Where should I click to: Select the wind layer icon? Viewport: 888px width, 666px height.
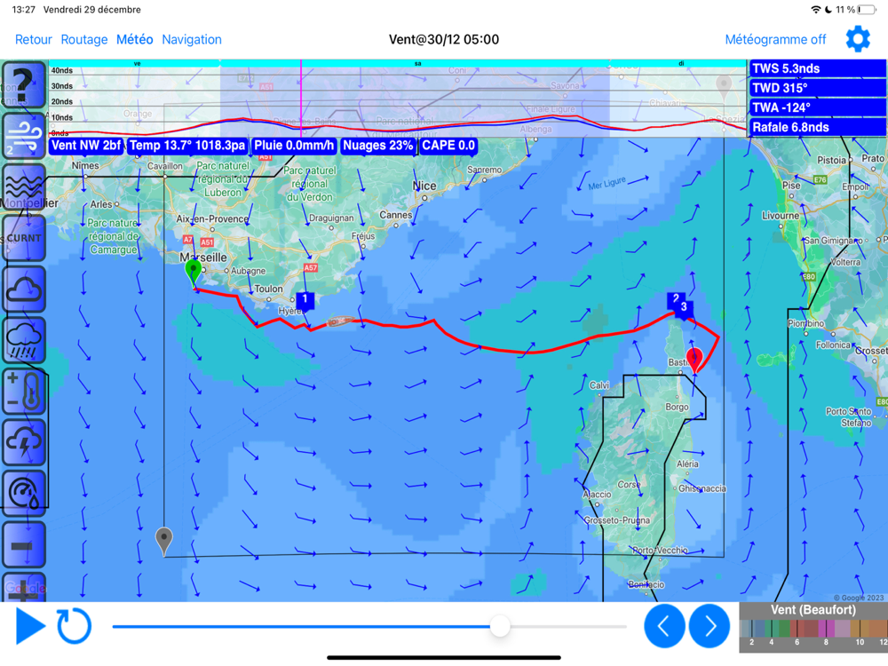(x=24, y=136)
